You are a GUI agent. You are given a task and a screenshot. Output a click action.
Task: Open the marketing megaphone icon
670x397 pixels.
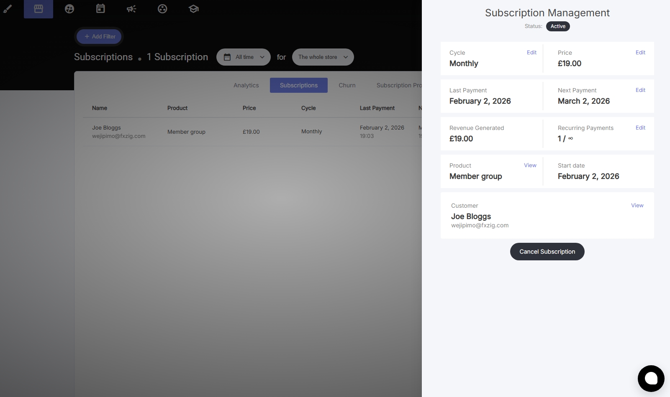pyautogui.click(x=131, y=9)
